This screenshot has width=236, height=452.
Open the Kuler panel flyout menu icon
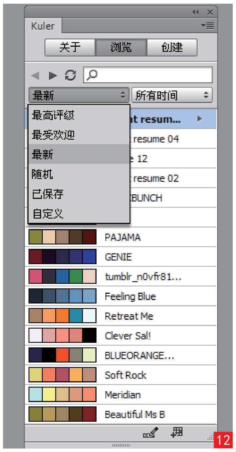pyautogui.click(x=207, y=26)
